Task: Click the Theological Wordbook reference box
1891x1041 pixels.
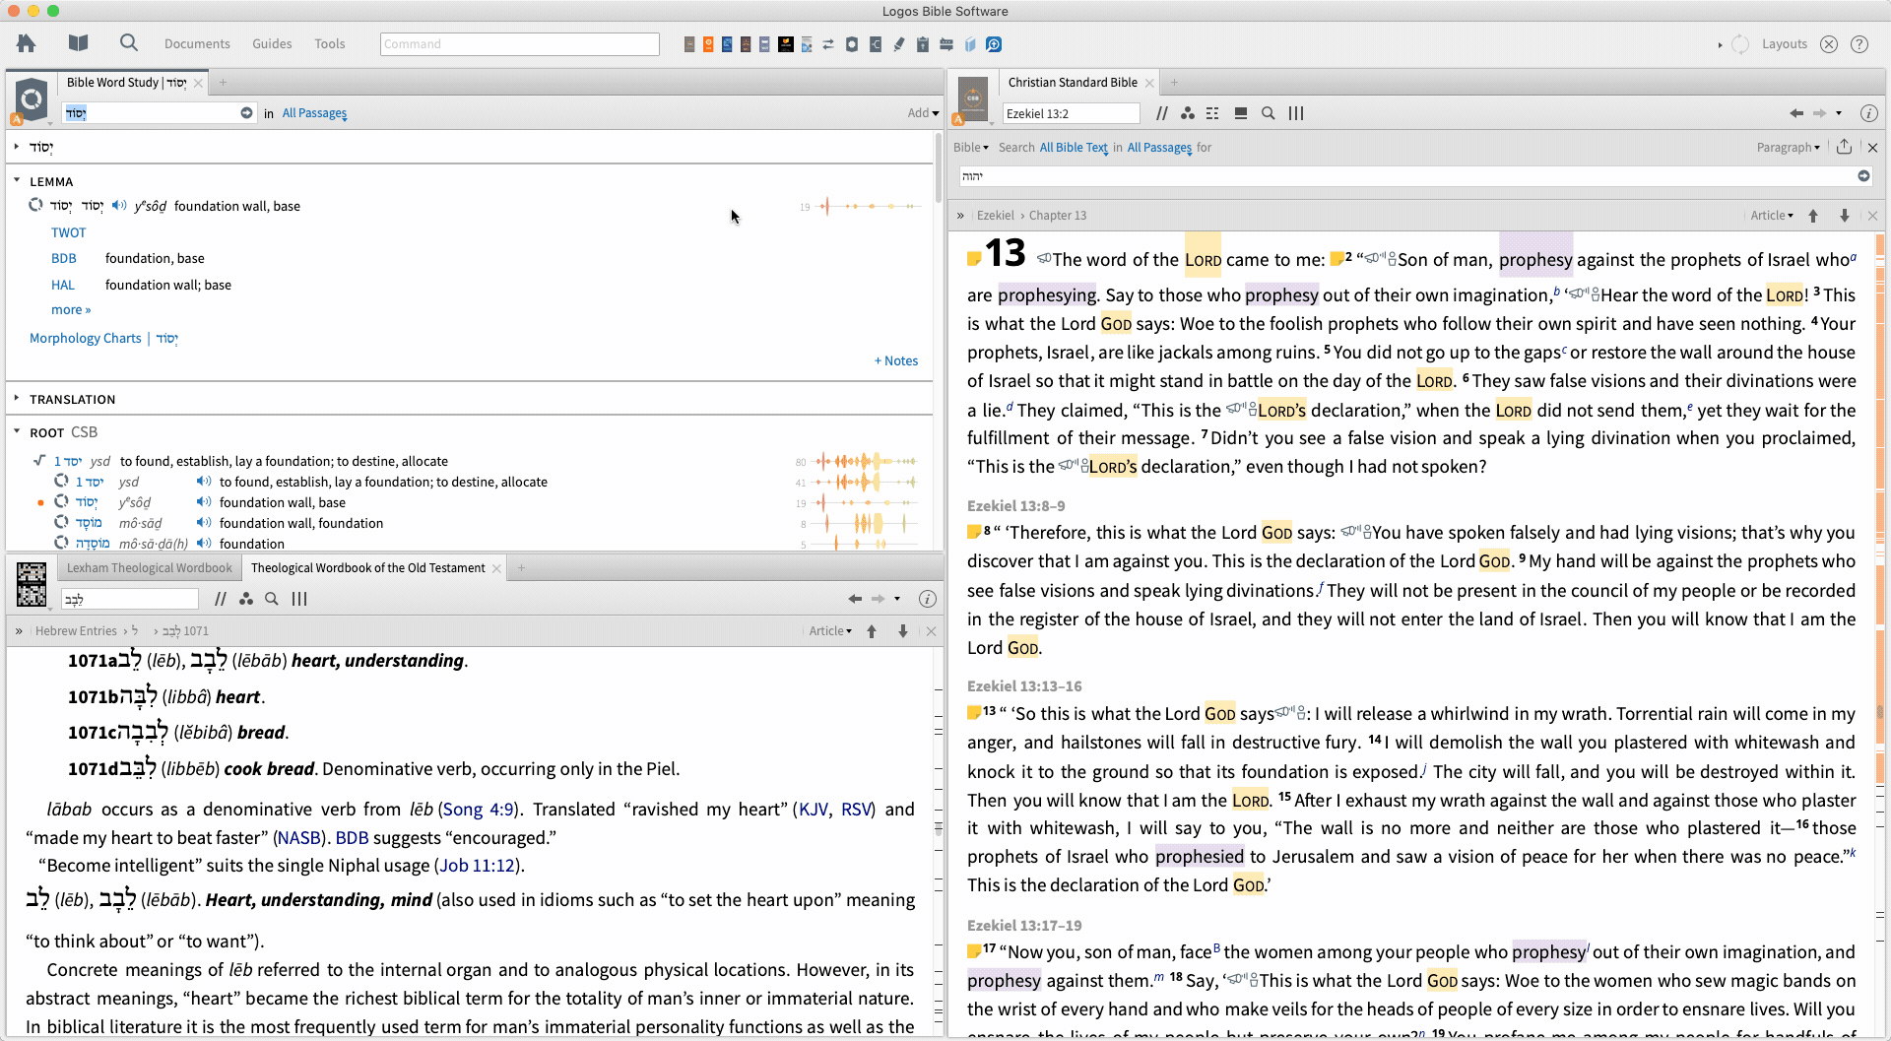Action: [x=130, y=599]
